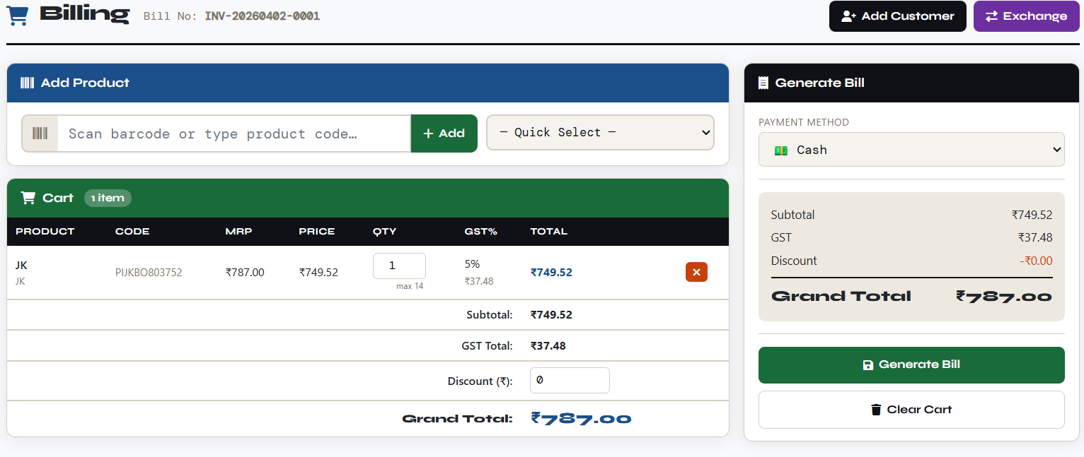Click the barcode icon in Add Product header
The width and height of the screenshot is (1084, 457).
click(x=27, y=83)
